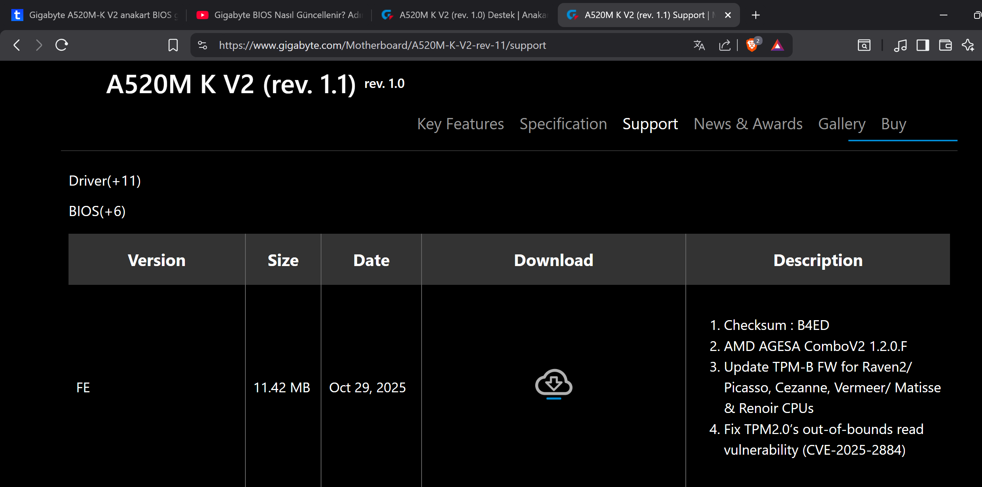Select the active rev. 1.1 Support tab
982x487 pixels.
[644, 15]
